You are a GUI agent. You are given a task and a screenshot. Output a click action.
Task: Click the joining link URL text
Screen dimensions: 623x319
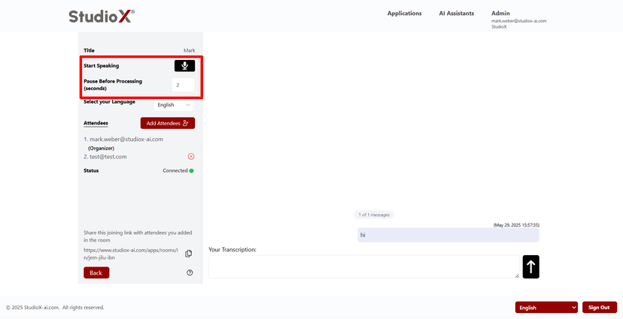[131, 254]
